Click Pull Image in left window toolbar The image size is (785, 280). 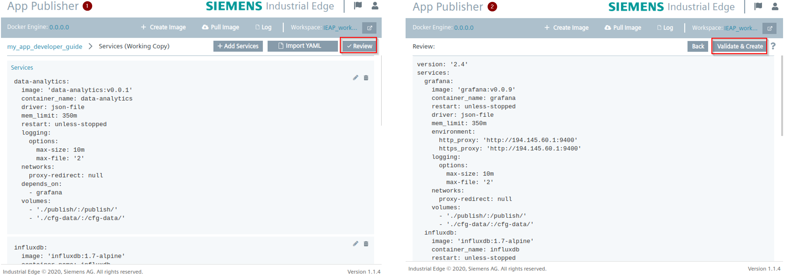(221, 27)
